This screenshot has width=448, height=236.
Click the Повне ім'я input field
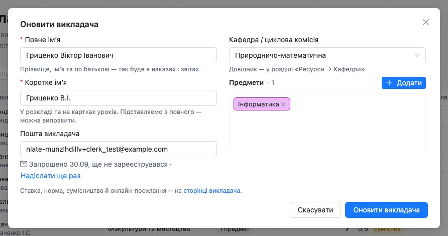tap(119, 55)
